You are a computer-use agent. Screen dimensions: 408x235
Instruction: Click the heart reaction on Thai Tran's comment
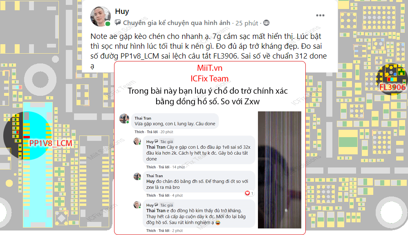pos(247,193)
